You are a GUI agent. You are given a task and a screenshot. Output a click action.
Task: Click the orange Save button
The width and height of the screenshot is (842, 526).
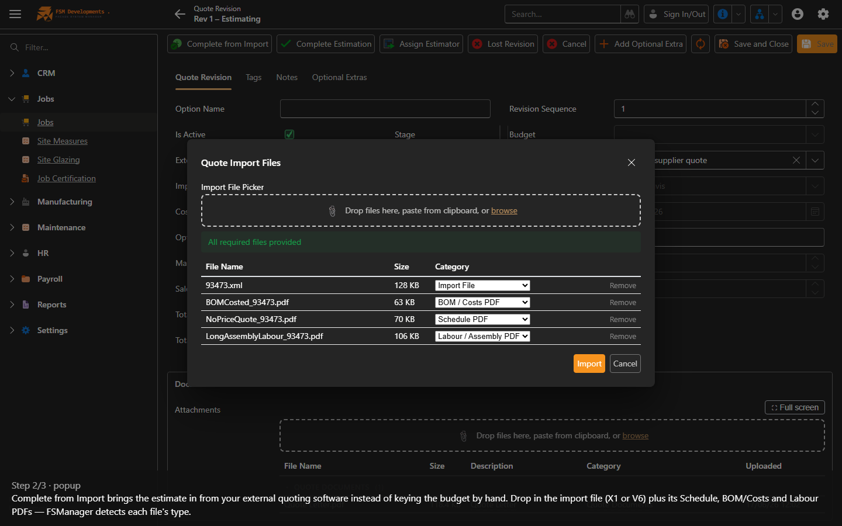point(817,44)
